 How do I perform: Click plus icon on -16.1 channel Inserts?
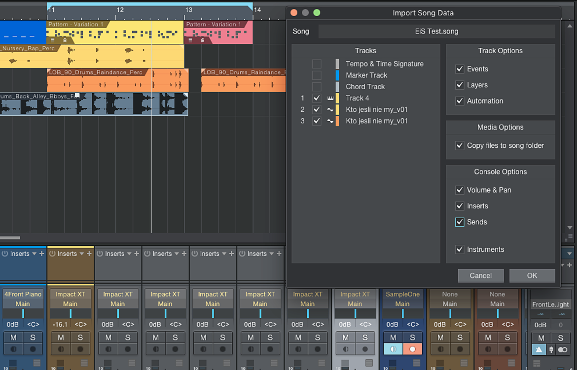point(89,254)
